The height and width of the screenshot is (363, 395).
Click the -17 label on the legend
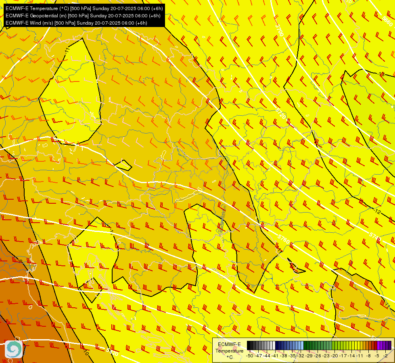point(343,356)
